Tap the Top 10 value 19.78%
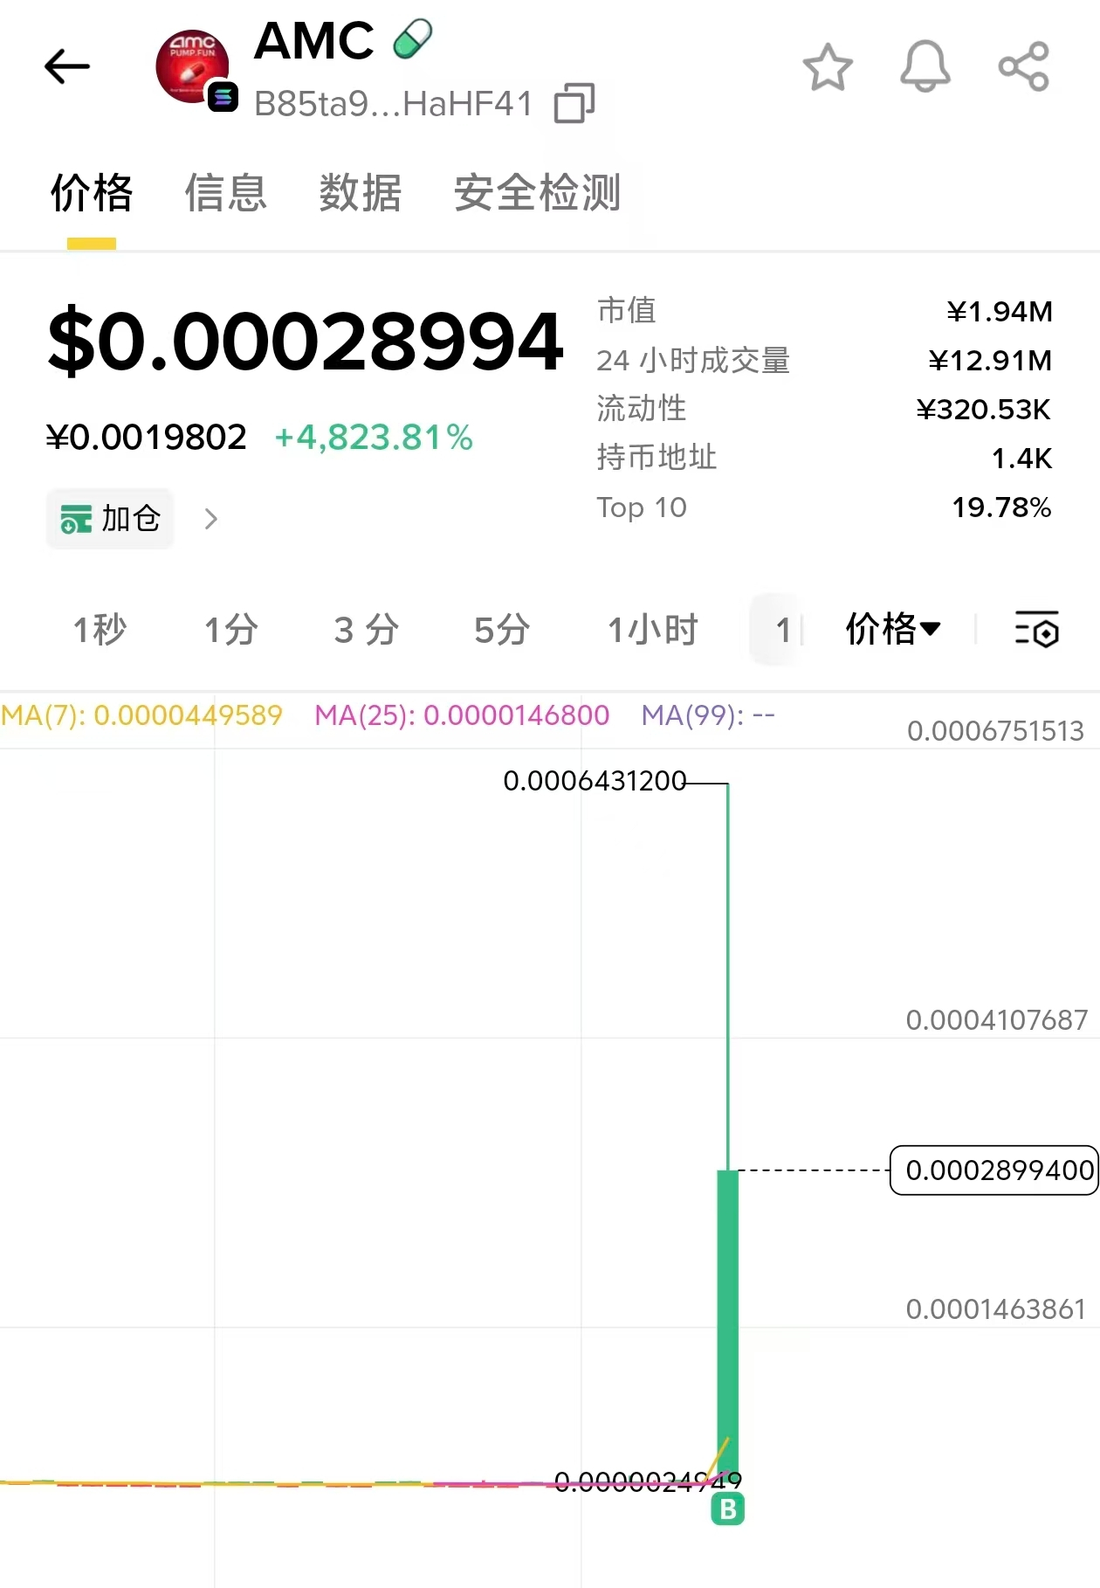 coord(1002,507)
